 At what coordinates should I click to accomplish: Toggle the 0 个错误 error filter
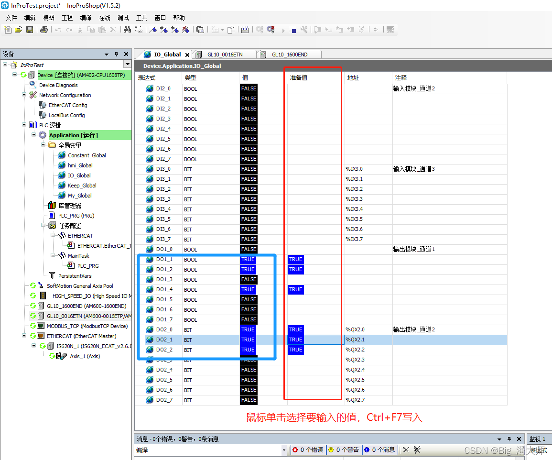click(308, 450)
